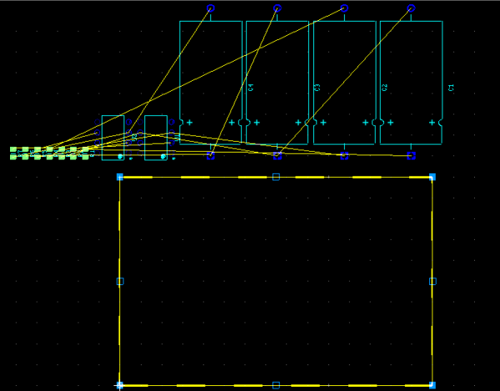Click bottom square pad of leftmost capacitor
Viewport: 500px width, 391px height.
coord(211,155)
